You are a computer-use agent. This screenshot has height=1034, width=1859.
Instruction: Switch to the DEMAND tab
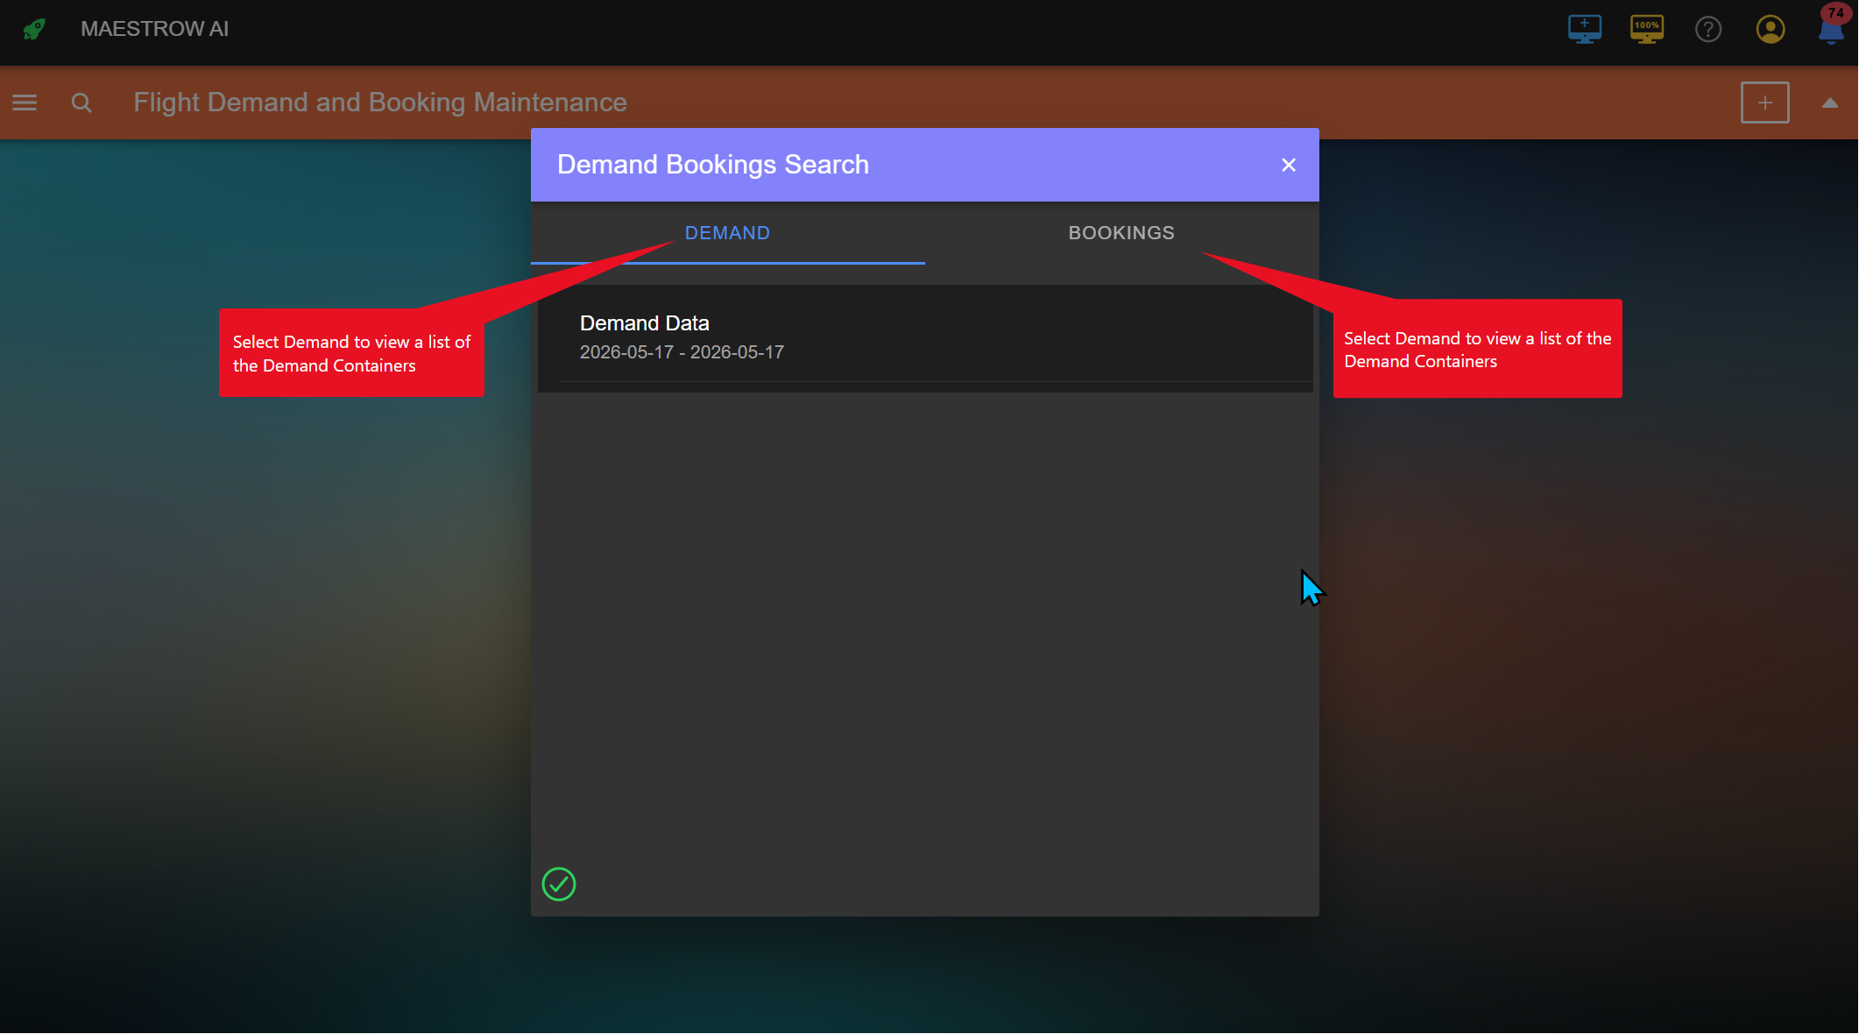[x=727, y=233]
